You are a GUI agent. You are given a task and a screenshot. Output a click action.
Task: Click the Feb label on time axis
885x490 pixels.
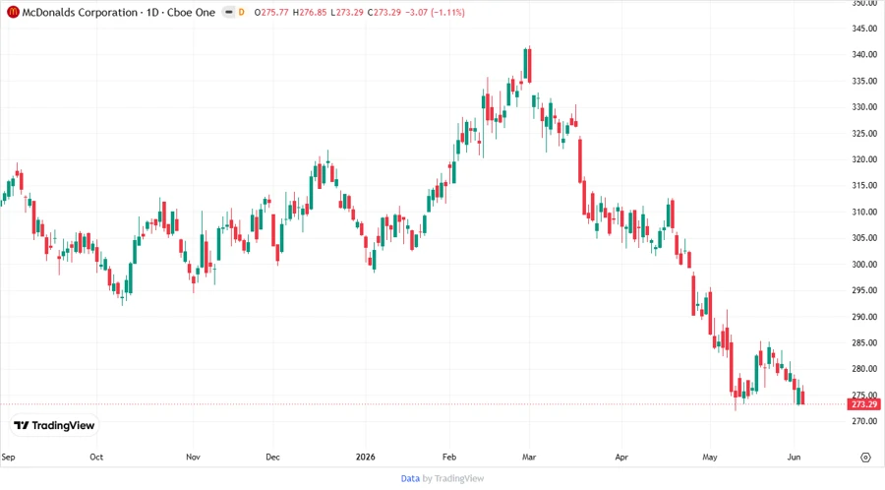click(448, 457)
